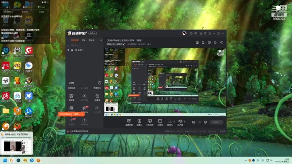Open the 弹幕秀 tool in the toolbox

pyautogui.click(x=97, y=97)
